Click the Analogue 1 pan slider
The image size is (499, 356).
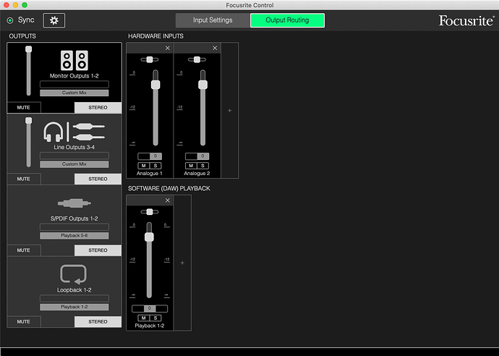click(x=150, y=59)
